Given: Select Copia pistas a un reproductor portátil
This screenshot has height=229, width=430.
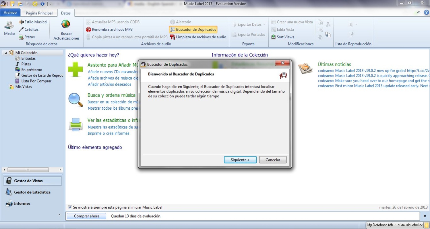Looking at the screenshot, I should (127, 37).
